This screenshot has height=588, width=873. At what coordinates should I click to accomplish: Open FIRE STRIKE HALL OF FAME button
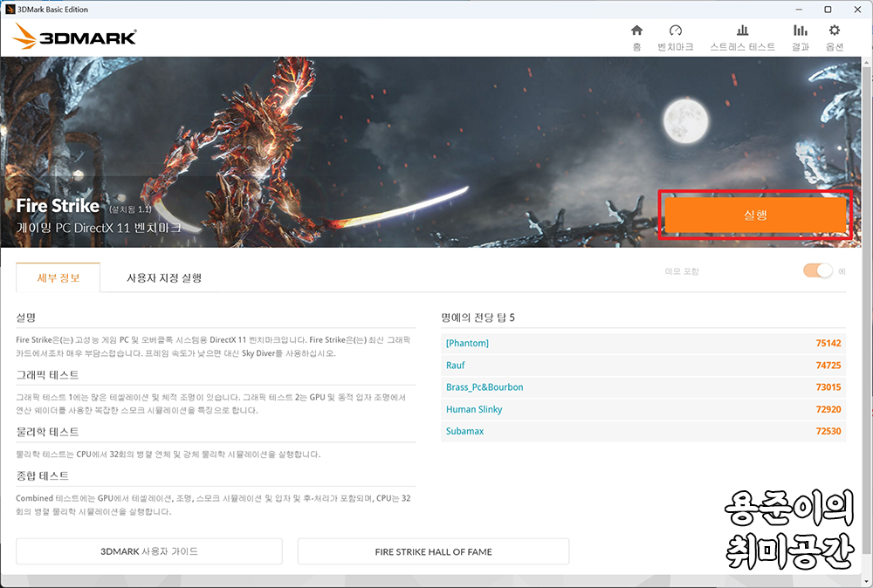click(433, 551)
